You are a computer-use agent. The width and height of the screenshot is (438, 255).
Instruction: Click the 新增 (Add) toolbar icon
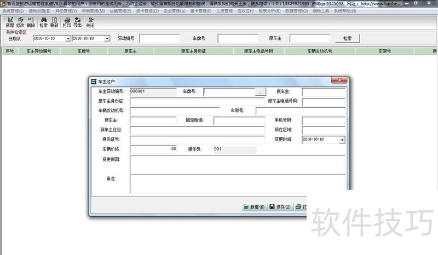[x=10, y=22]
